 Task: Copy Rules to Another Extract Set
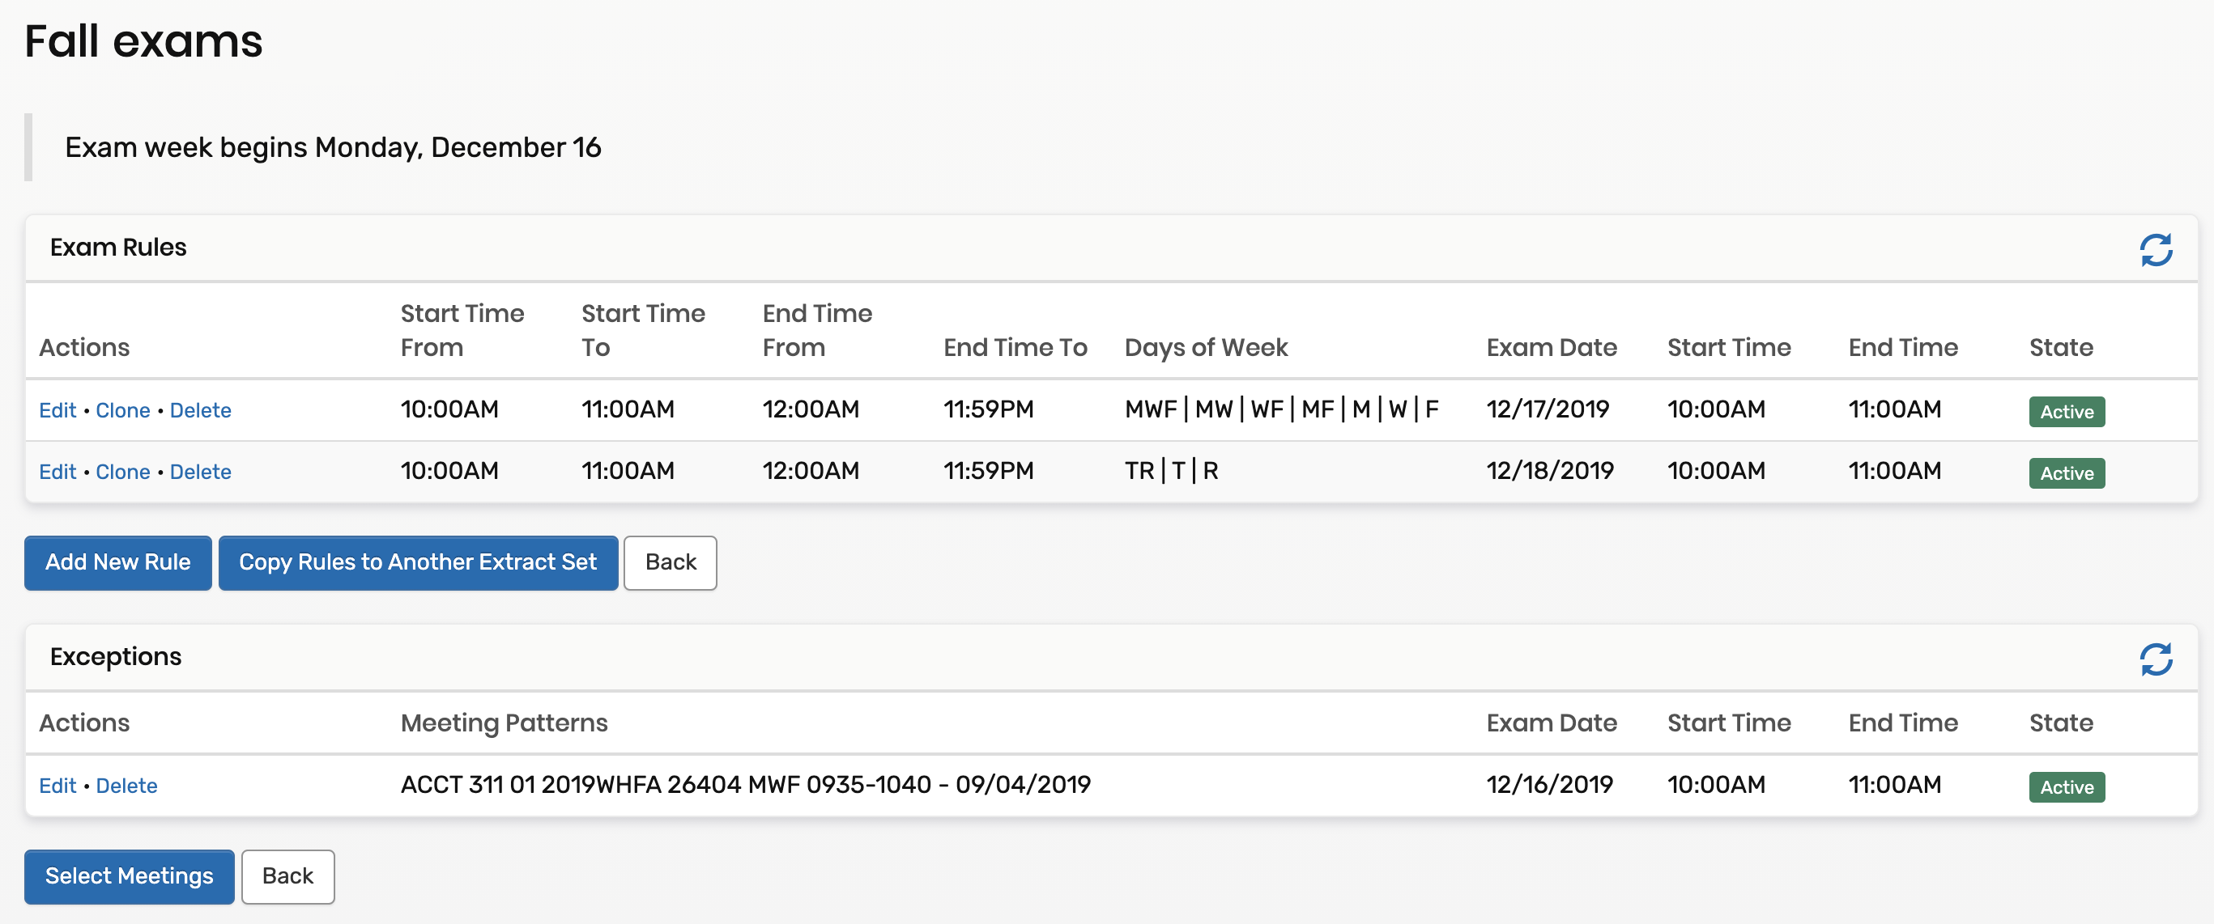[418, 562]
